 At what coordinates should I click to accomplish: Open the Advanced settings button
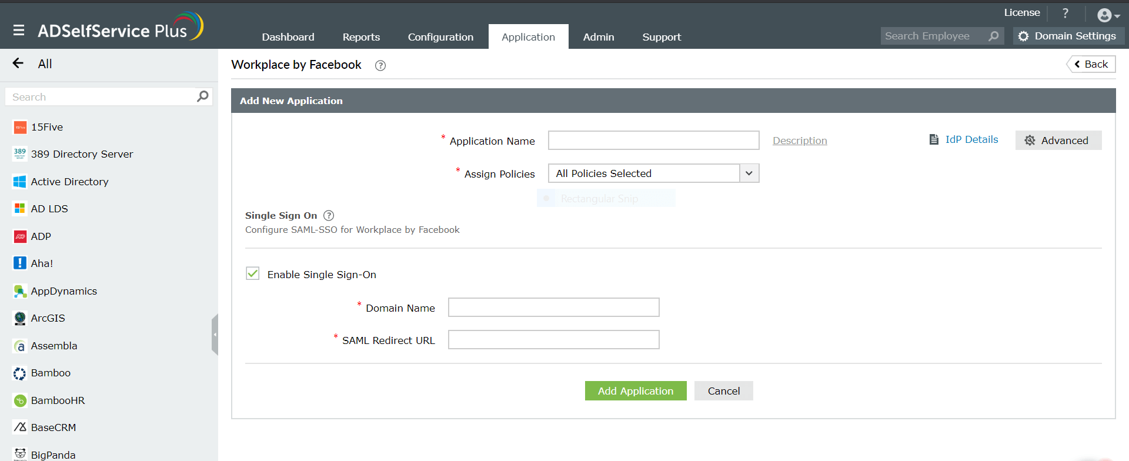pyautogui.click(x=1058, y=141)
